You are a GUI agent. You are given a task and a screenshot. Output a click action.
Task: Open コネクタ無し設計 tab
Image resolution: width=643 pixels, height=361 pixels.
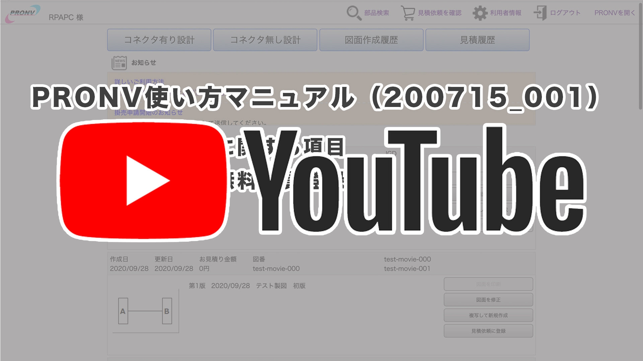tap(265, 40)
